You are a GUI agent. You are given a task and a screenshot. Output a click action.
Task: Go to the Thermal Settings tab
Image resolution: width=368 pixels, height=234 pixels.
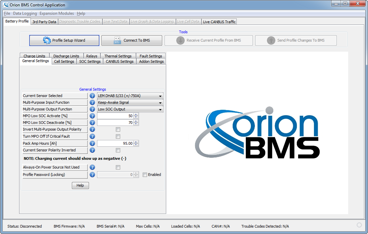118,56
